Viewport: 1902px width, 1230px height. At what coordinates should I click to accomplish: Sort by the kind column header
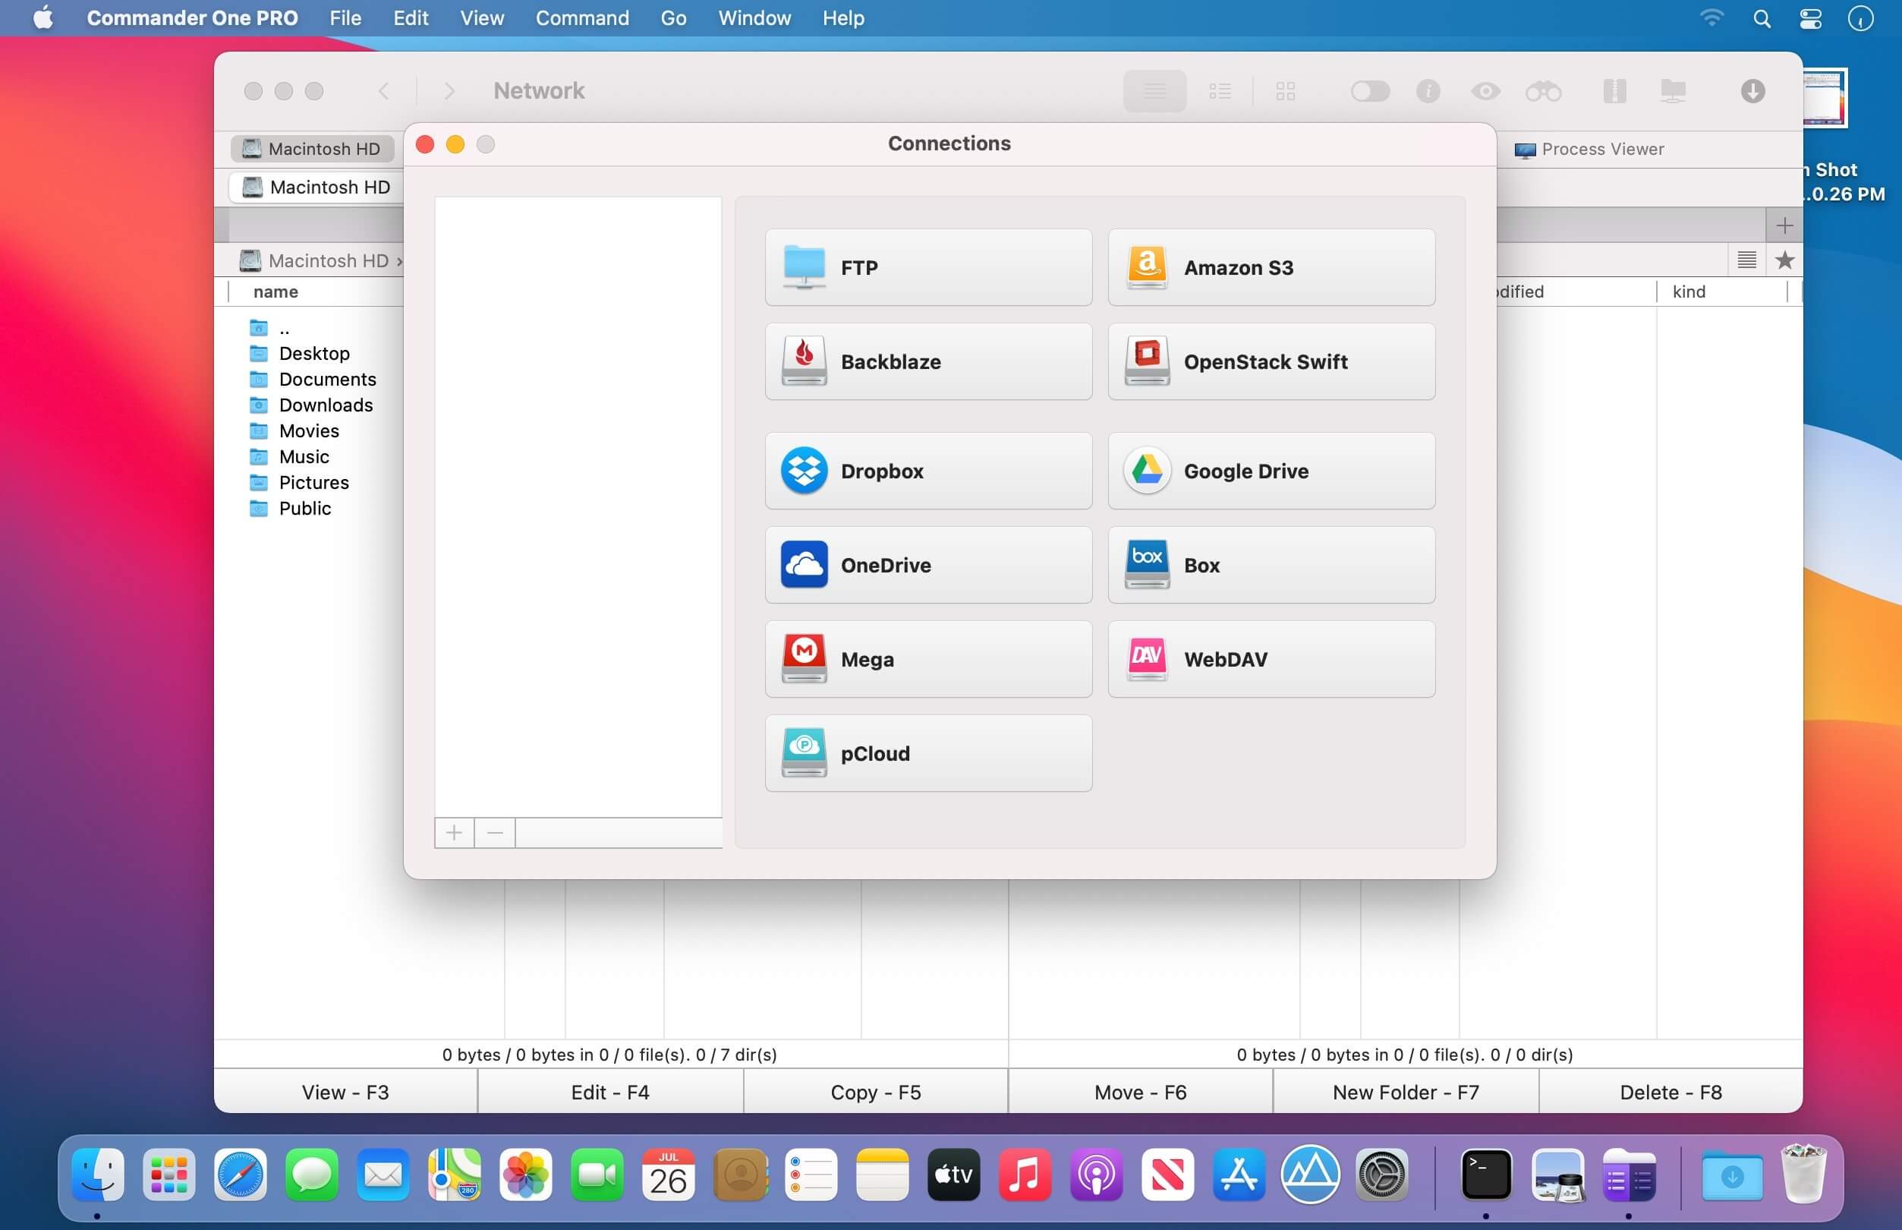[1689, 292]
